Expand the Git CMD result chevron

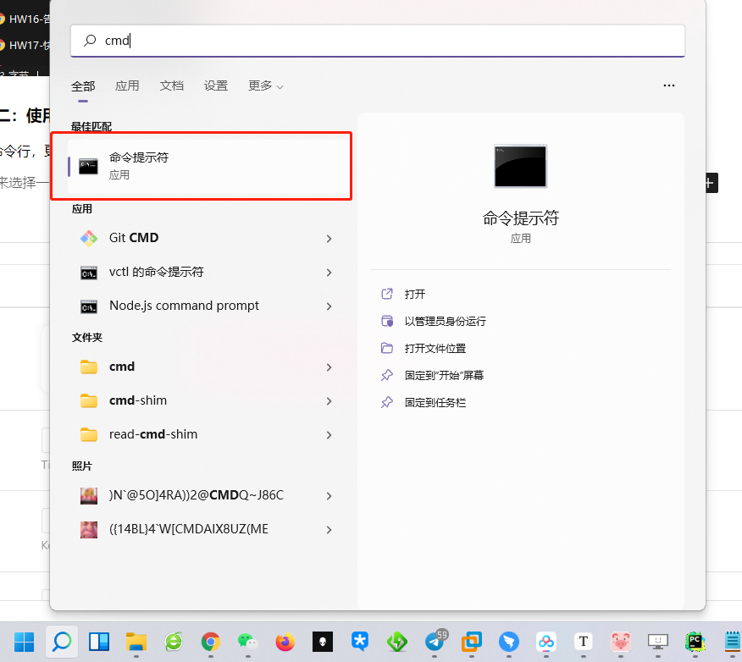click(x=329, y=239)
